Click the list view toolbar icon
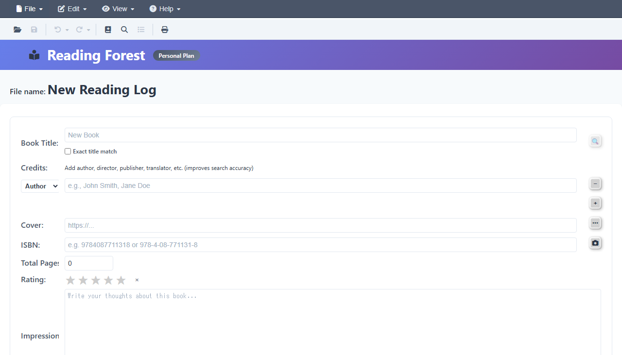Viewport: 622px width, 355px height. (141, 30)
